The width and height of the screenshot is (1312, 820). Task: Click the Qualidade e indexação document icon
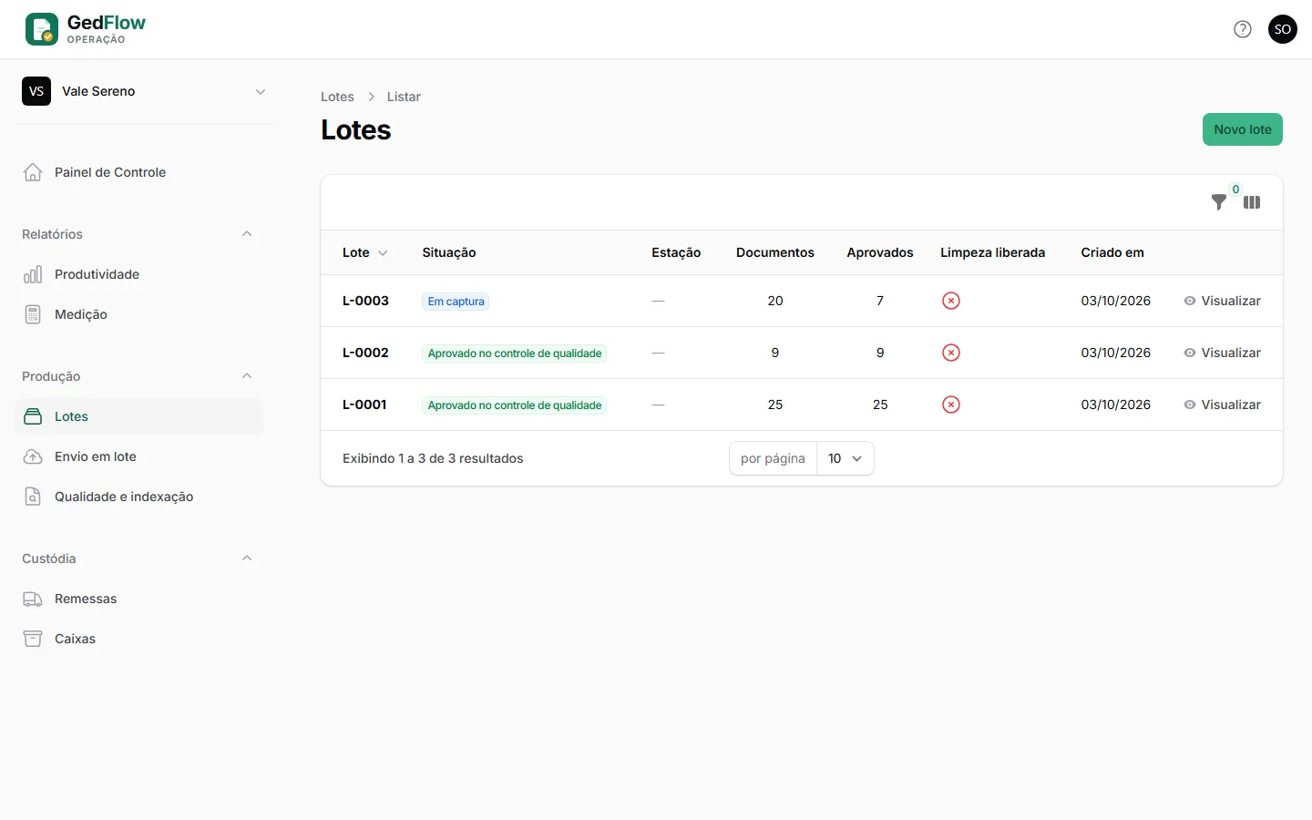pos(33,497)
